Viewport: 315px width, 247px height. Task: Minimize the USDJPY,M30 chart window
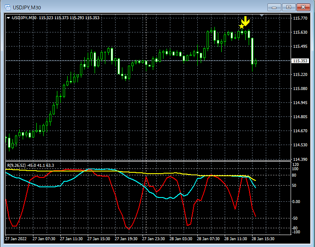click(x=274, y=7)
